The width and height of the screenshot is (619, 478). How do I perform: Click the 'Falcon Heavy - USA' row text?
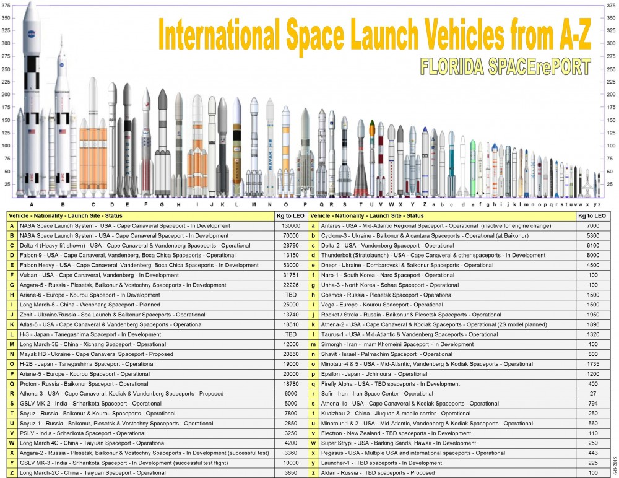(x=139, y=265)
